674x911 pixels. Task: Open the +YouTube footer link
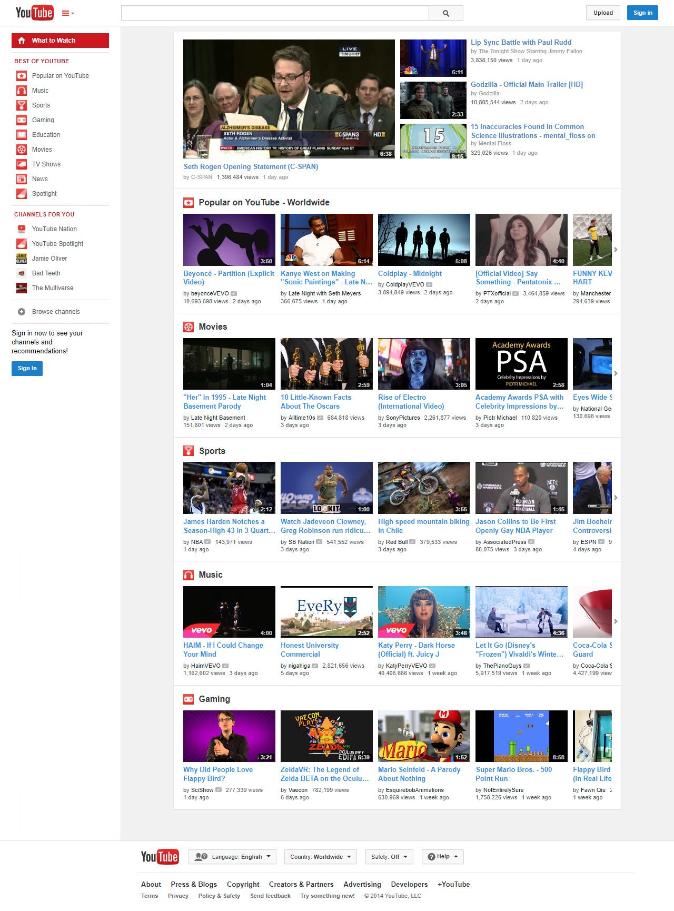coord(454,885)
